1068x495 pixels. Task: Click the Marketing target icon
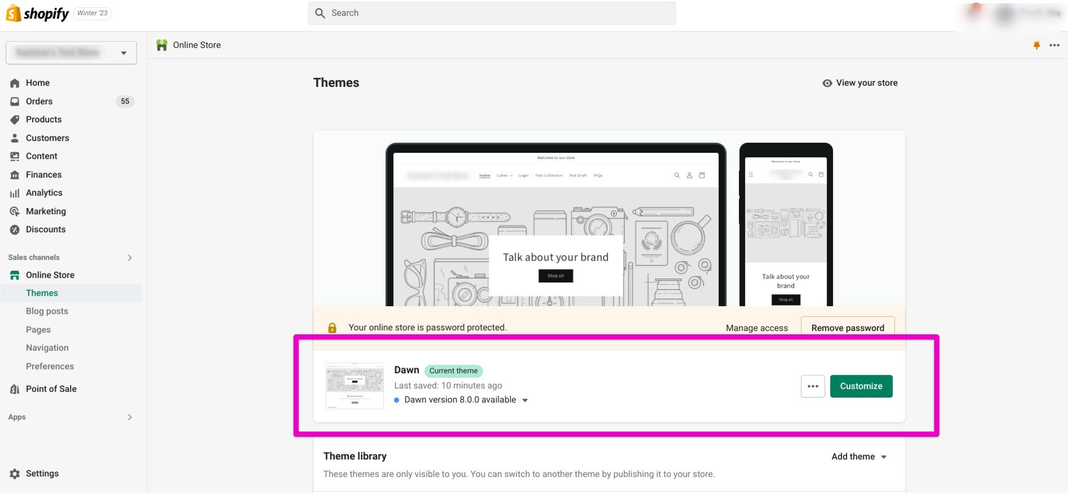15,211
